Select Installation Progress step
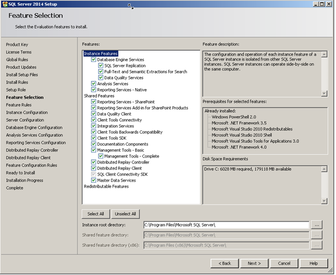Viewport: 336px width, 275px height. 24,180
